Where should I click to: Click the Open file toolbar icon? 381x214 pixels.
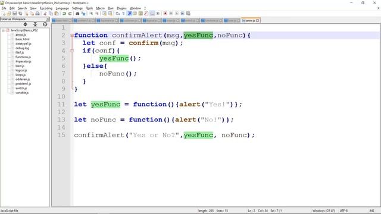click(9, 14)
